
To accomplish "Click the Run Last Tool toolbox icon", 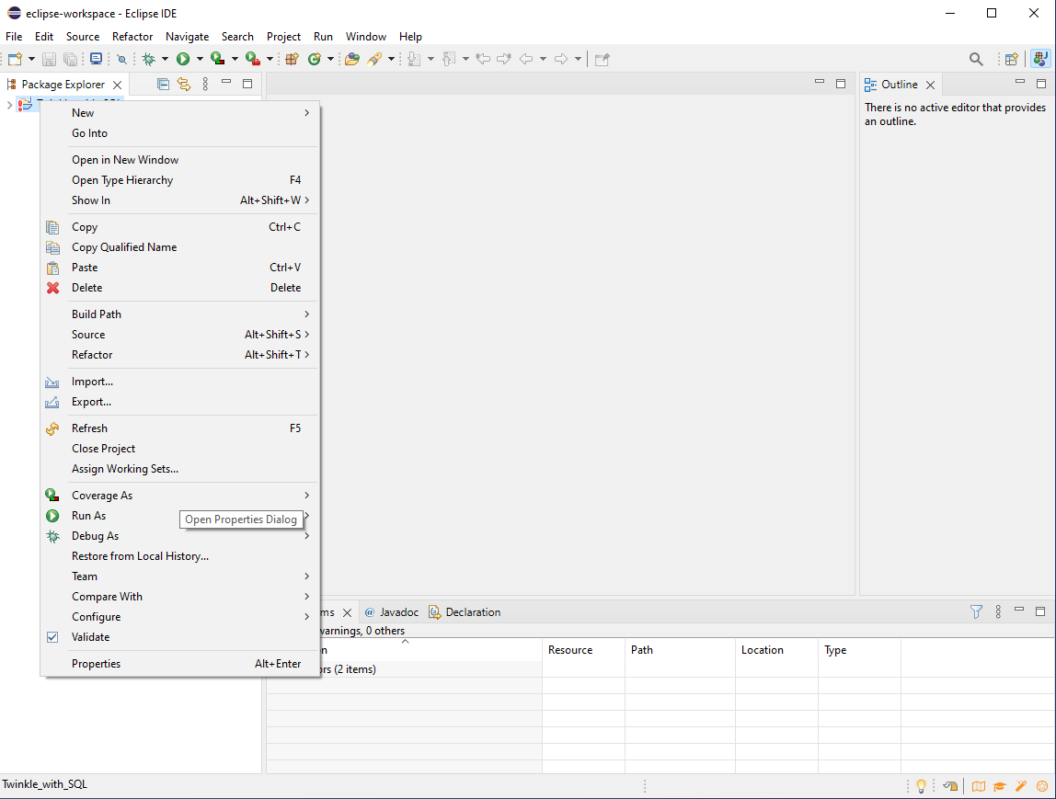I will [253, 59].
